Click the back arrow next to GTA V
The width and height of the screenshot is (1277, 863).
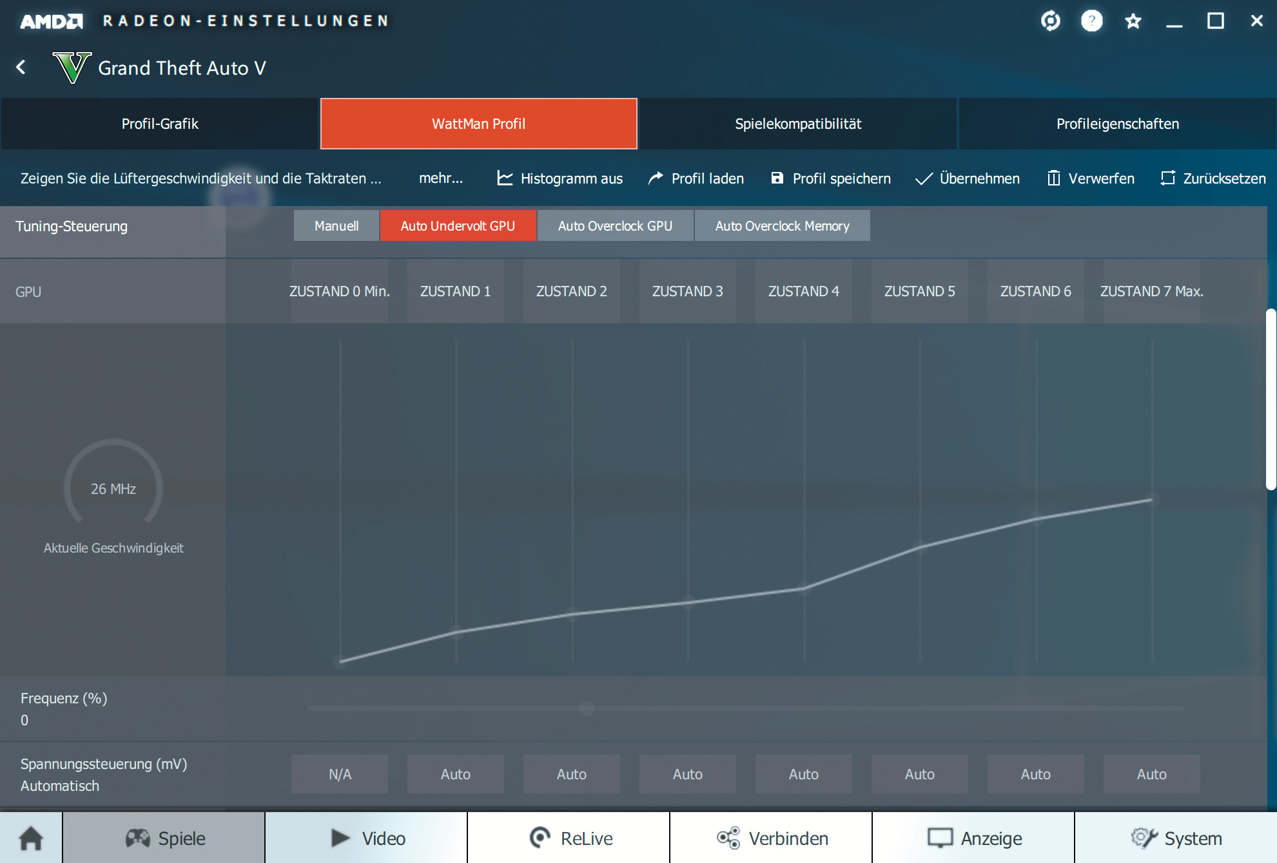click(x=21, y=68)
